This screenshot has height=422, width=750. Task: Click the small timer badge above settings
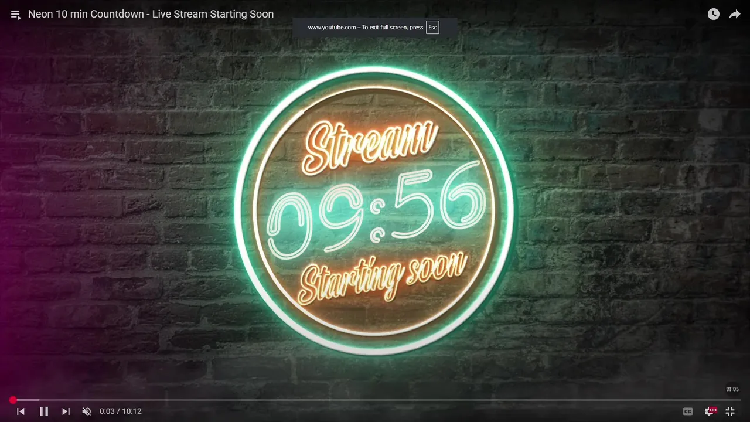click(x=732, y=389)
